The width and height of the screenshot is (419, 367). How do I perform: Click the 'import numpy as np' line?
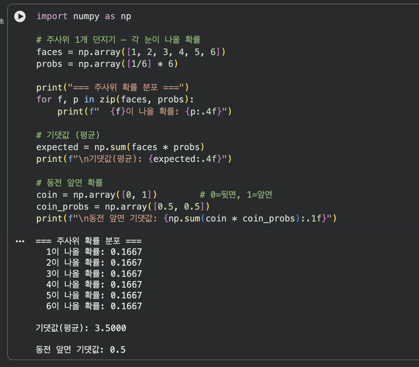point(84,16)
